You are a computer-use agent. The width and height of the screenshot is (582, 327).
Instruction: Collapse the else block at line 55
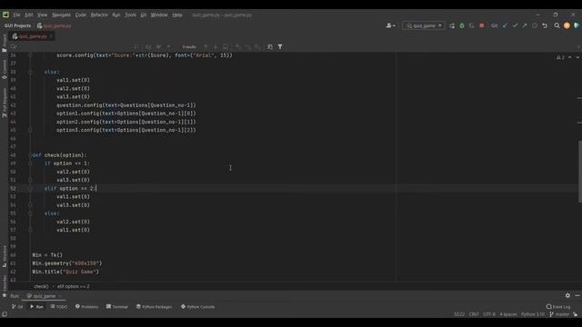pyautogui.click(x=30, y=213)
